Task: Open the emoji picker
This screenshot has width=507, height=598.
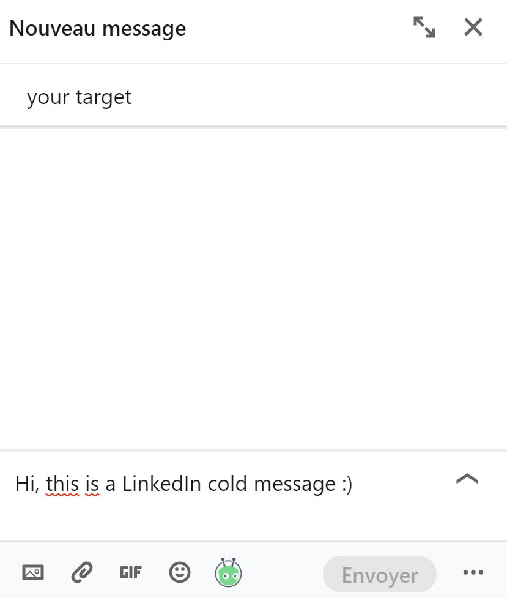Action: [x=179, y=573]
